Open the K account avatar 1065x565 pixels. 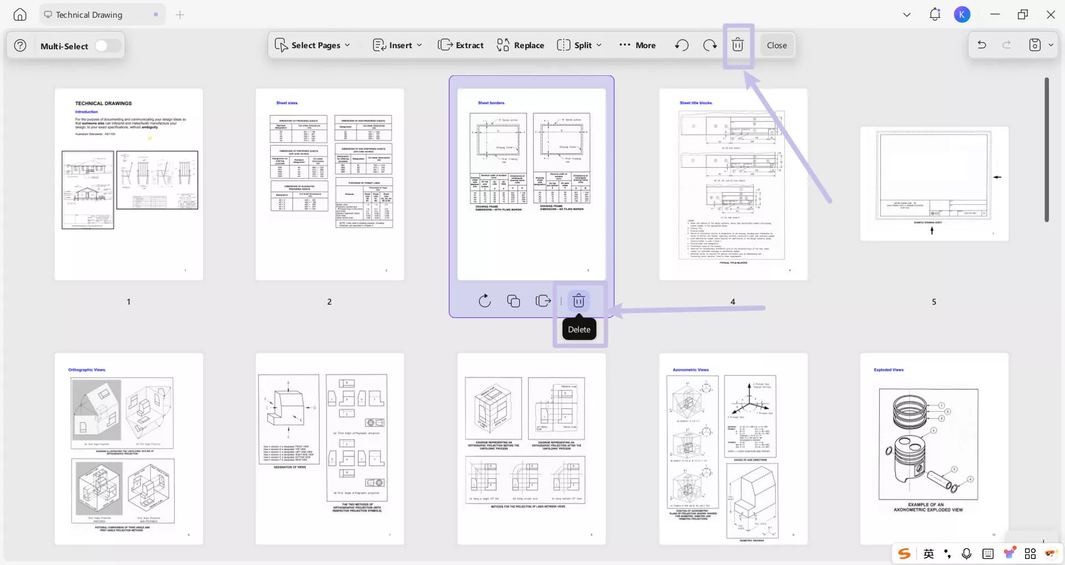[962, 15]
